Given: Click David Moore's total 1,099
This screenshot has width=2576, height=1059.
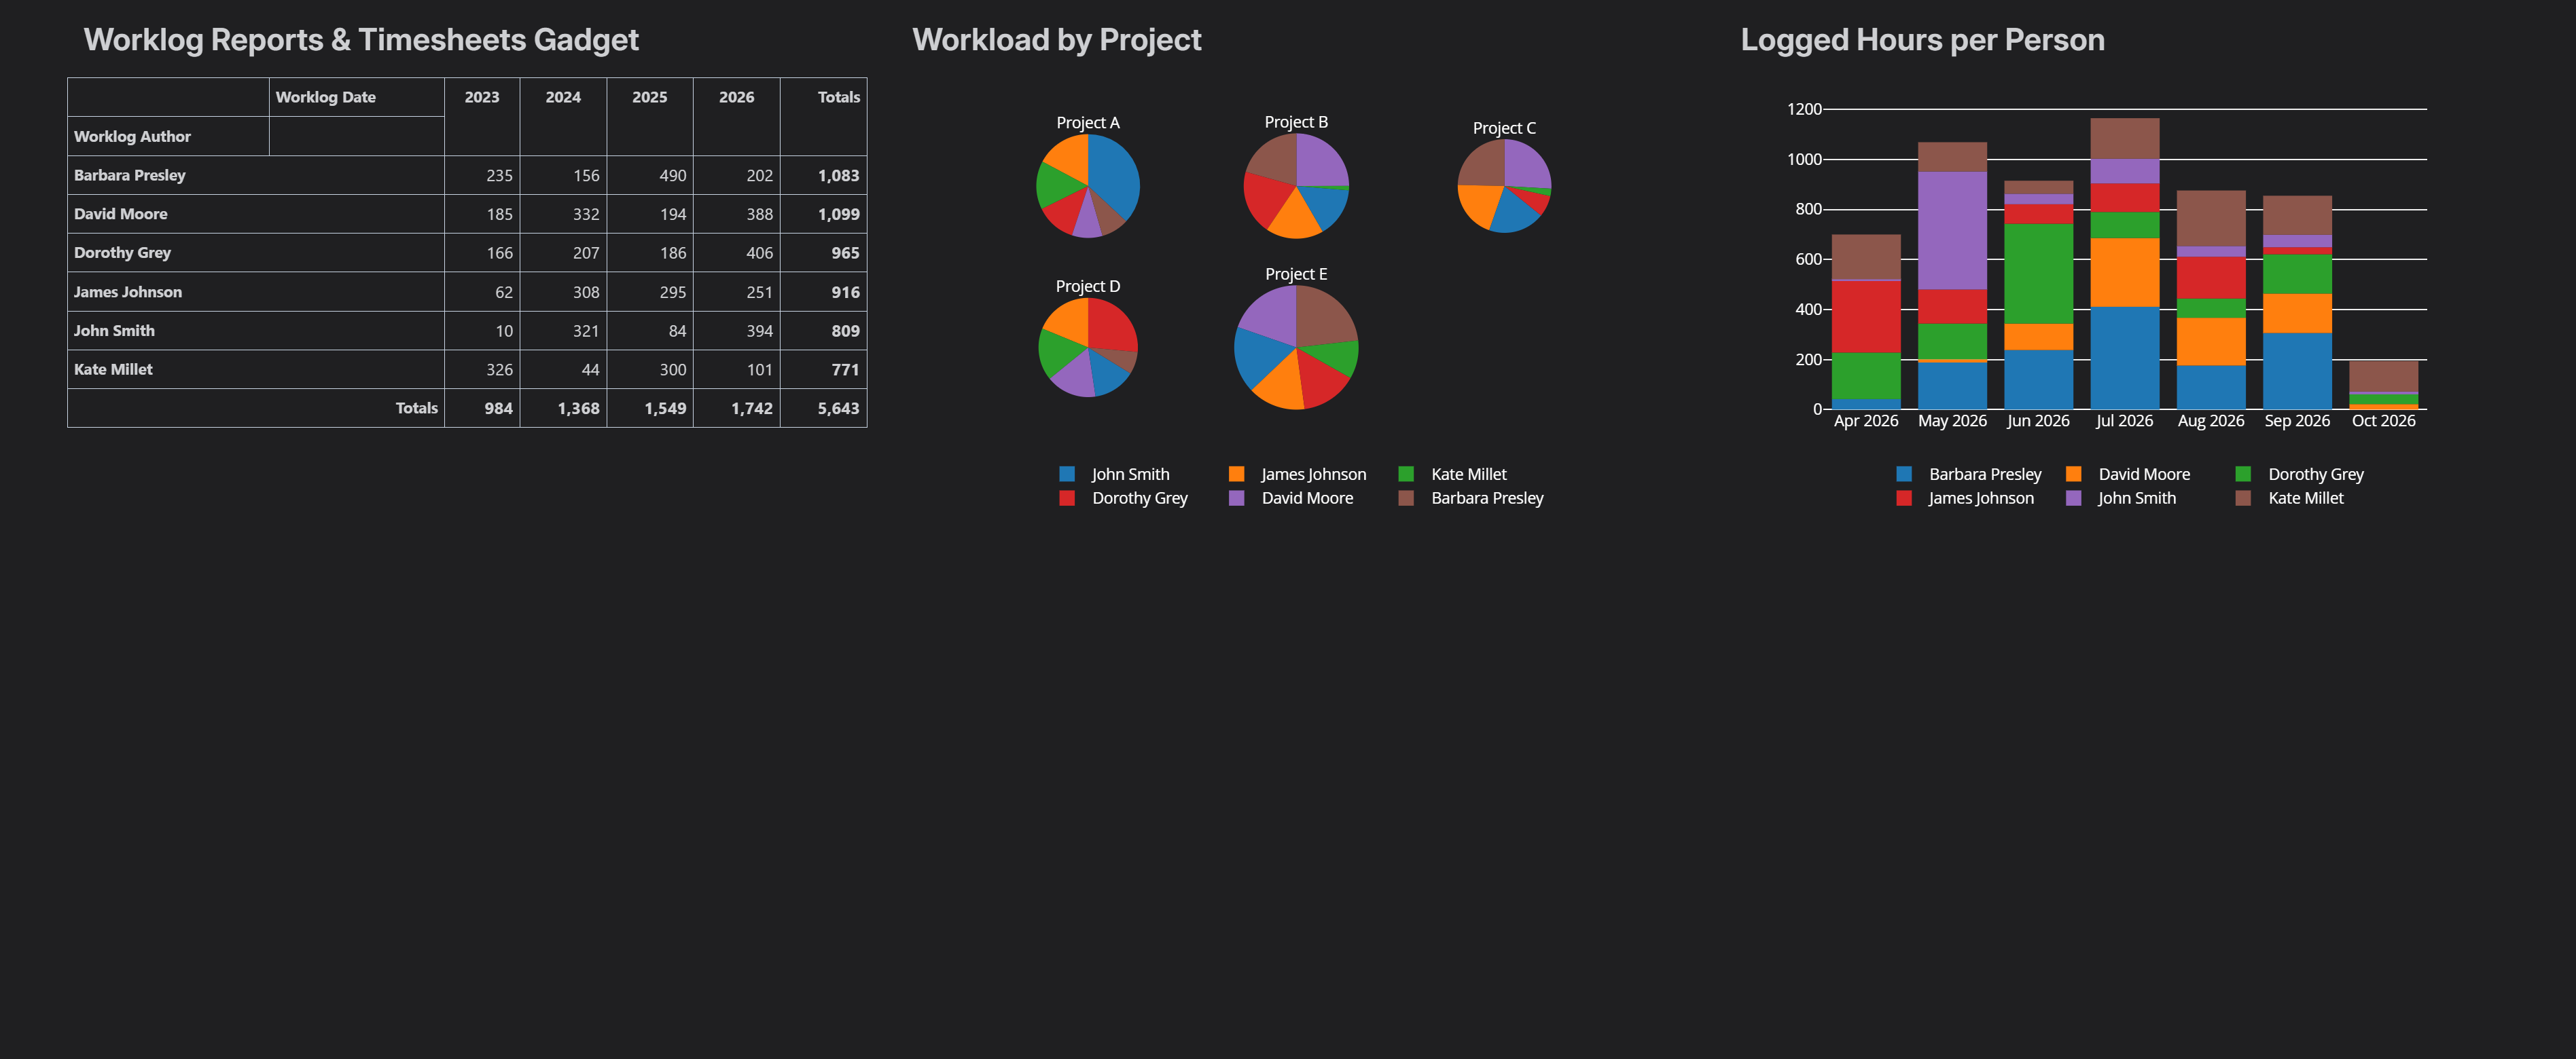Looking at the screenshot, I should coord(838,214).
